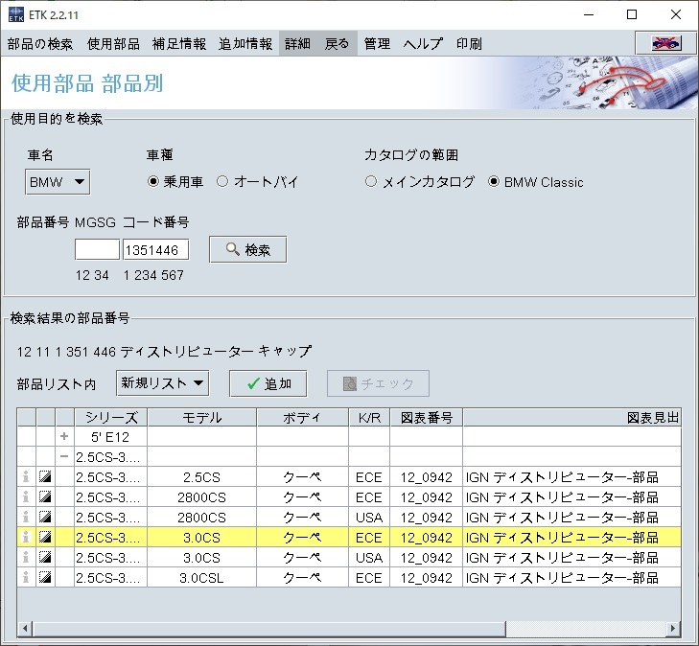699x646 pixels.
Task: Open diagram icon for 2.5CS ECE row
Action: (45, 477)
